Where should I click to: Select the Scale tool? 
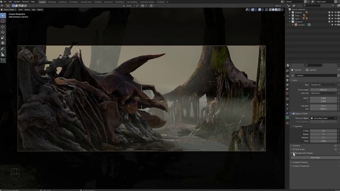(3, 38)
